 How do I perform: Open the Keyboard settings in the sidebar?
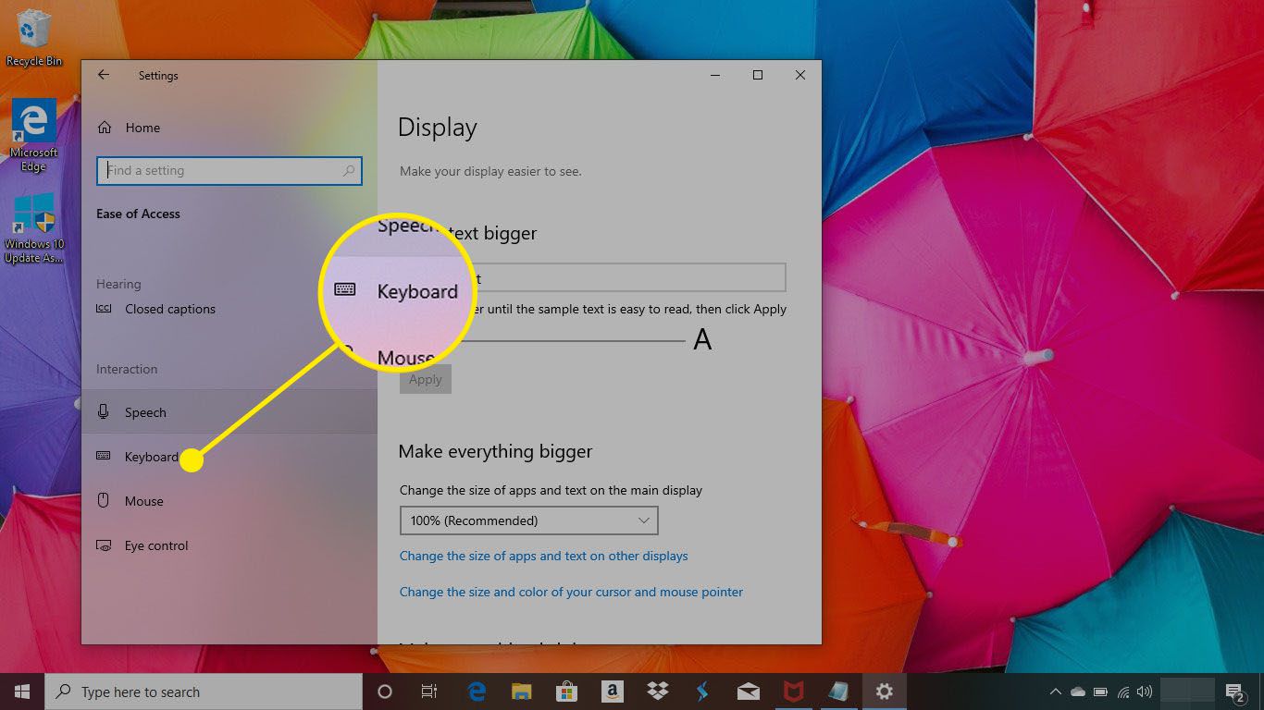[x=229, y=457]
